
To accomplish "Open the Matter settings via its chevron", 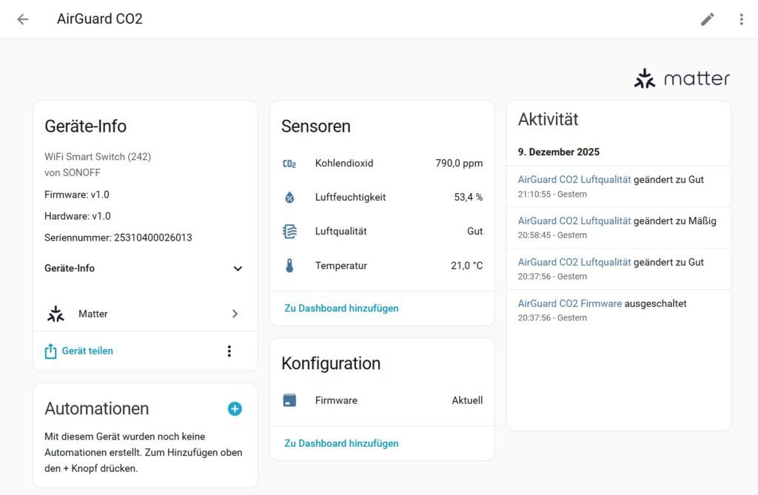I will [235, 314].
